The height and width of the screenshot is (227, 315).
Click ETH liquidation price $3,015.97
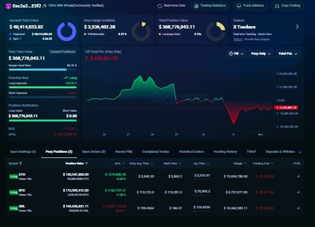pos(202,176)
